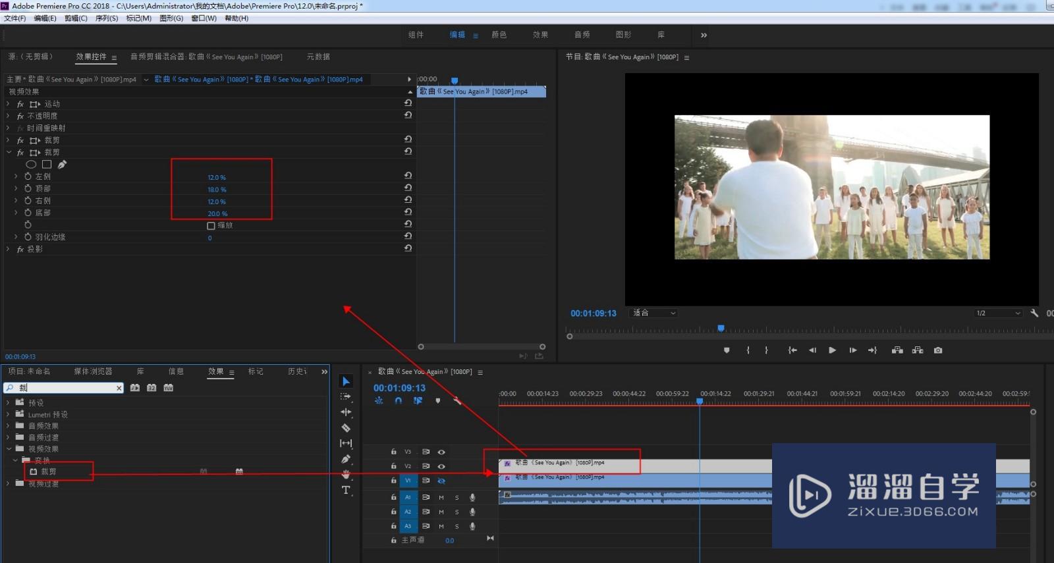1054x563 pixels.
Task: Toggle the V3 track lock
Action: click(x=393, y=452)
